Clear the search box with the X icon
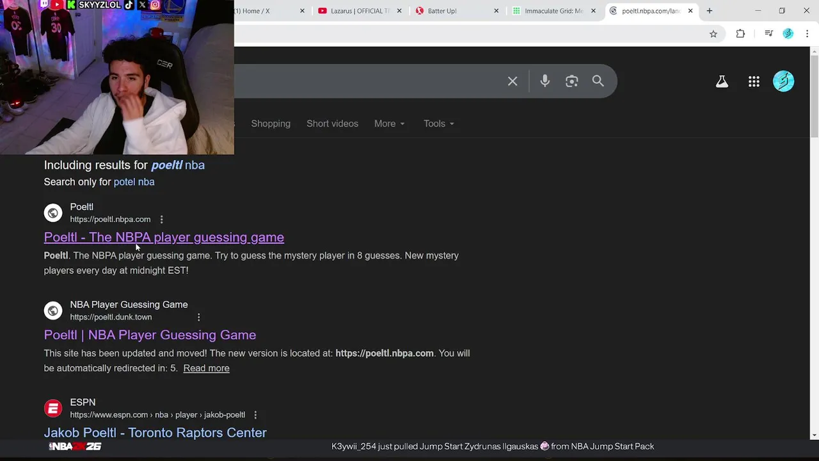 coord(513,81)
